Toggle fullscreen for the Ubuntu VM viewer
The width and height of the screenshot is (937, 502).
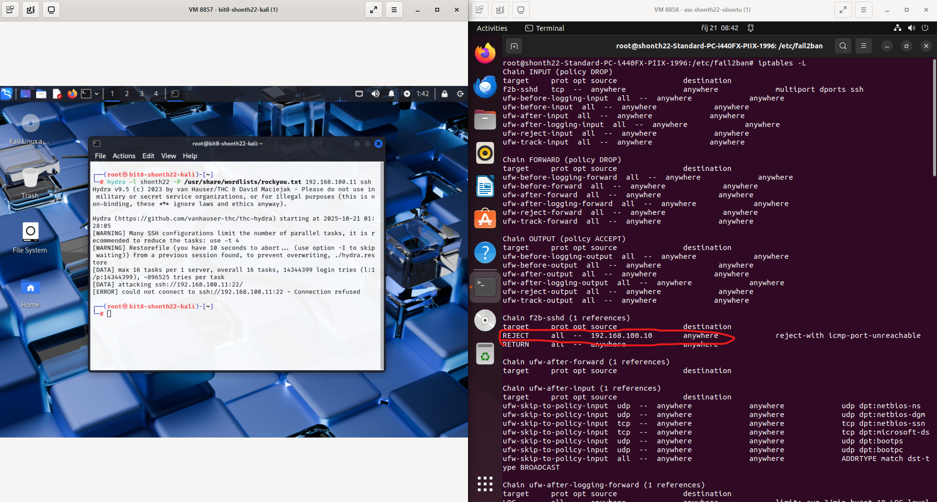pyautogui.click(x=843, y=10)
